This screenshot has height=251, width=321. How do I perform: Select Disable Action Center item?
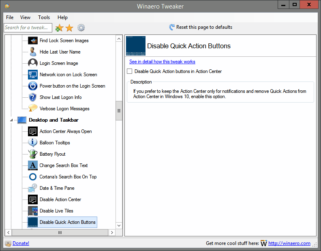point(60,200)
